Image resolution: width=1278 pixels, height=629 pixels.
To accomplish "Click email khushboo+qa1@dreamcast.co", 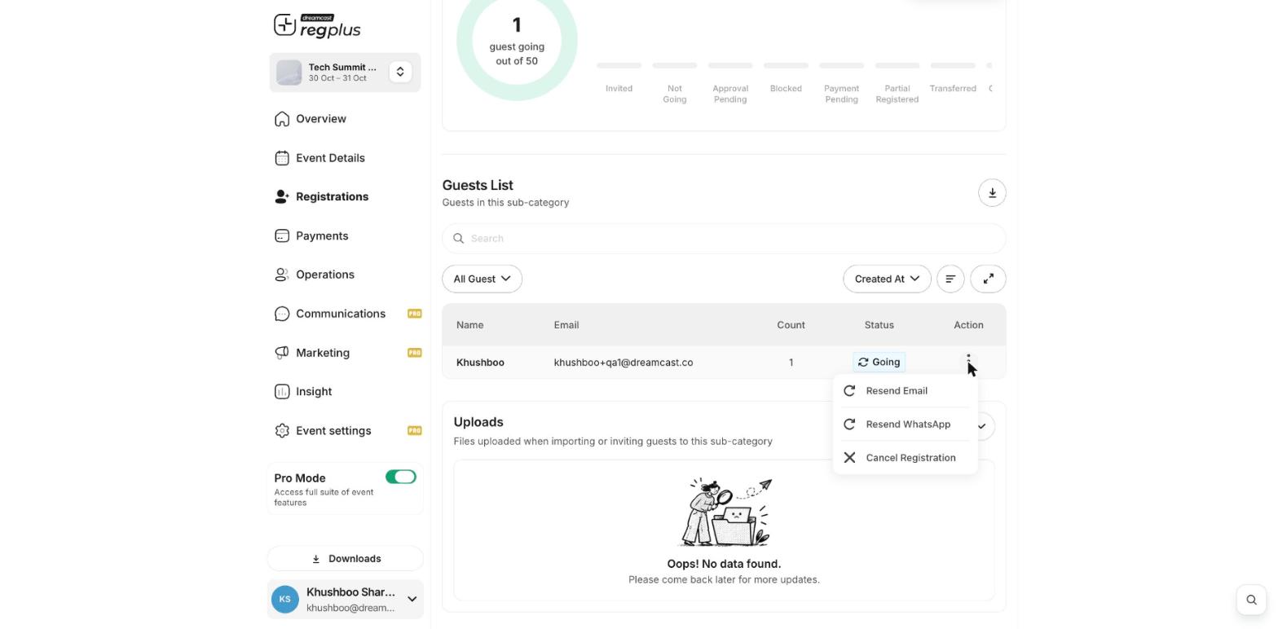I will pos(624,363).
